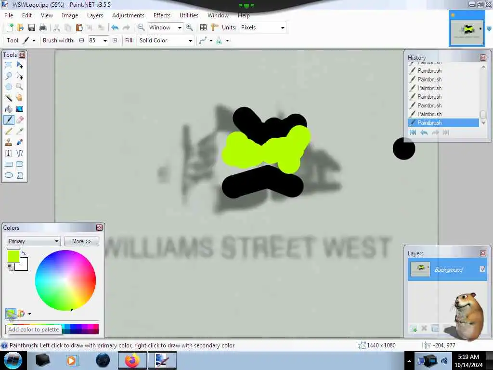Click the More >> button in Colors
This screenshot has height=370, width=493.
point(81,241)
